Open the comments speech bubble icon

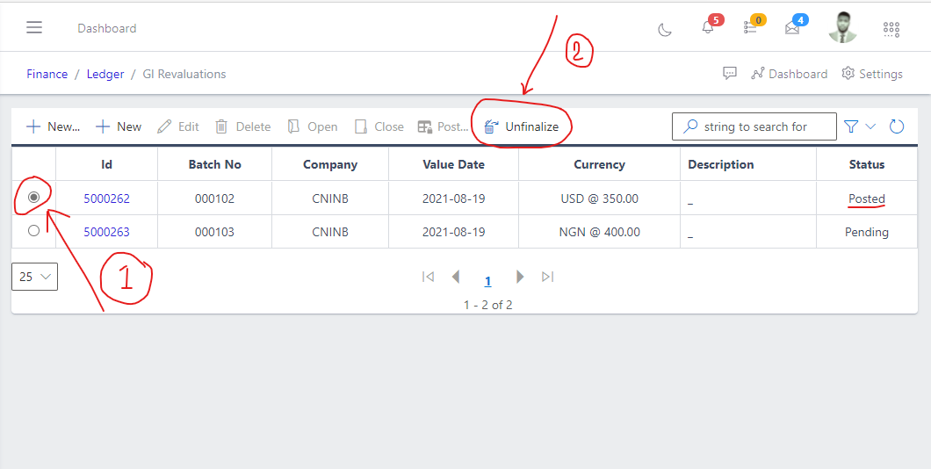730,74
